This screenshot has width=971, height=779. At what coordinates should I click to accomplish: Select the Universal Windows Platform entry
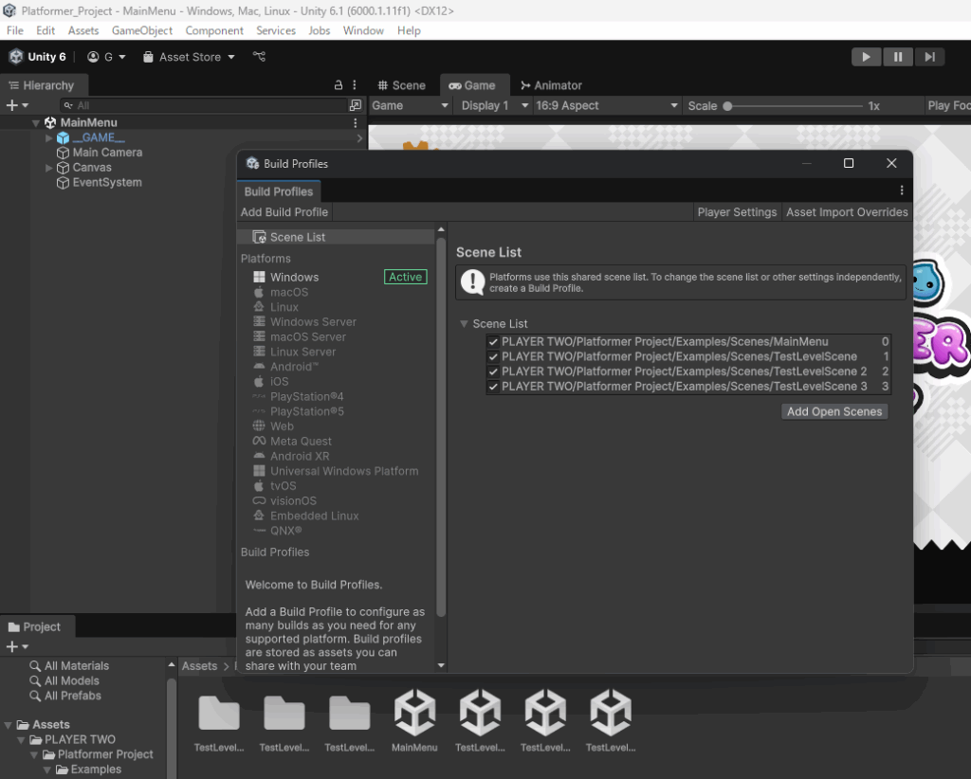[336, 471]
